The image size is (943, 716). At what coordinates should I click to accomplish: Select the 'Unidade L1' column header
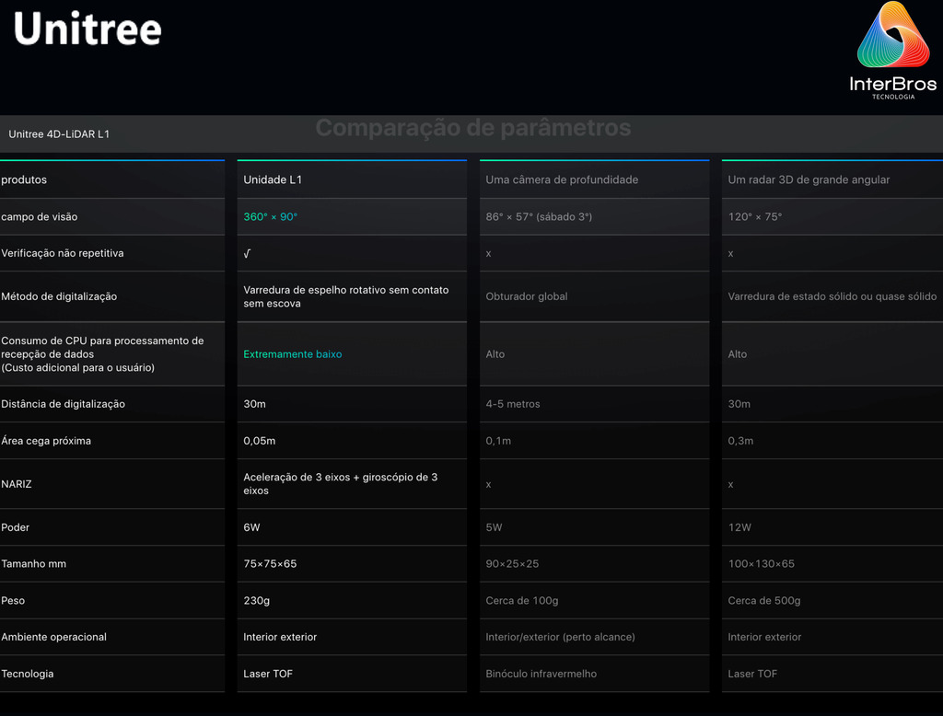point(273,179)
